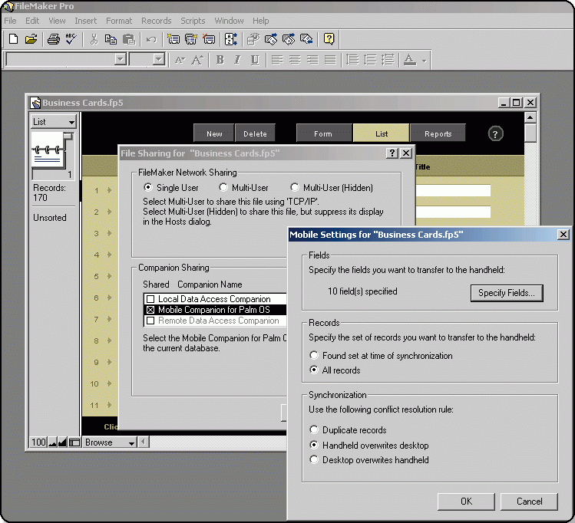Image resolution: width=575 pixels, height=523 pixels.
Task: Click the round help button in layout
Action: click(495, 133)
